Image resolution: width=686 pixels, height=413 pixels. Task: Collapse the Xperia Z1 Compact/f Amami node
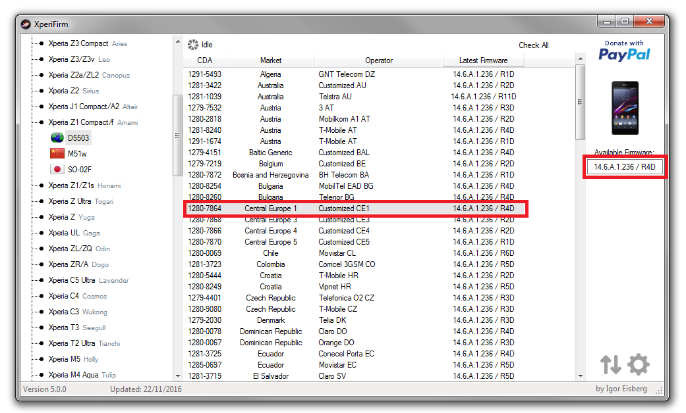42,122
